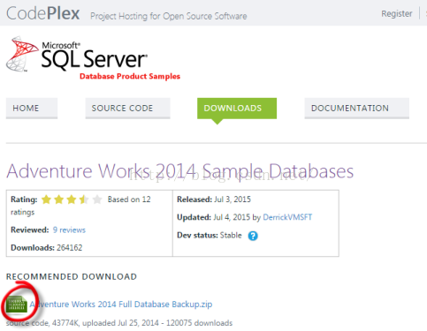Click the CodePlex logo
Viewport: 427px width, 331px height.
pyautogui.click(x=43, y=13)
